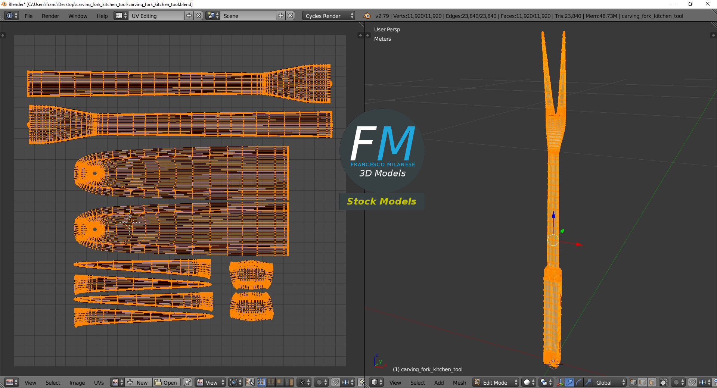Viewport: 717px width, 388px height.
Task: Open the Edit Mode dropdown
Action: point(496,382)
